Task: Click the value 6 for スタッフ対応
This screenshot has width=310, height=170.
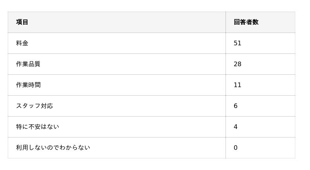Action: click(x=236, y=106)
